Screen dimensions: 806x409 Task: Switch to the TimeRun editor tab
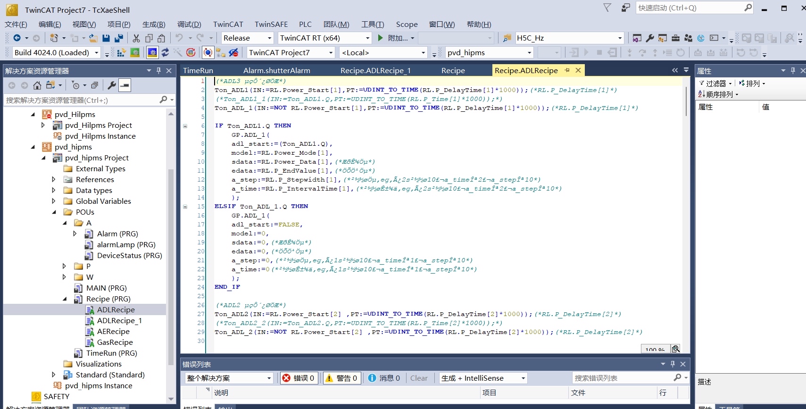pyautogui.click(x=198, y=71)
